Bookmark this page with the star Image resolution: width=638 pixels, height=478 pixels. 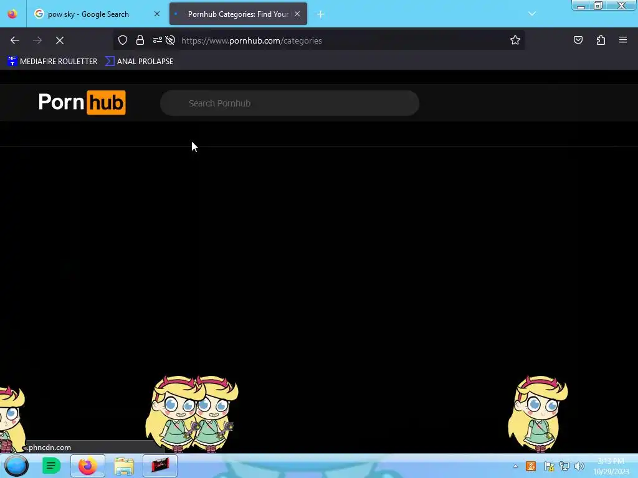(515, 40)
